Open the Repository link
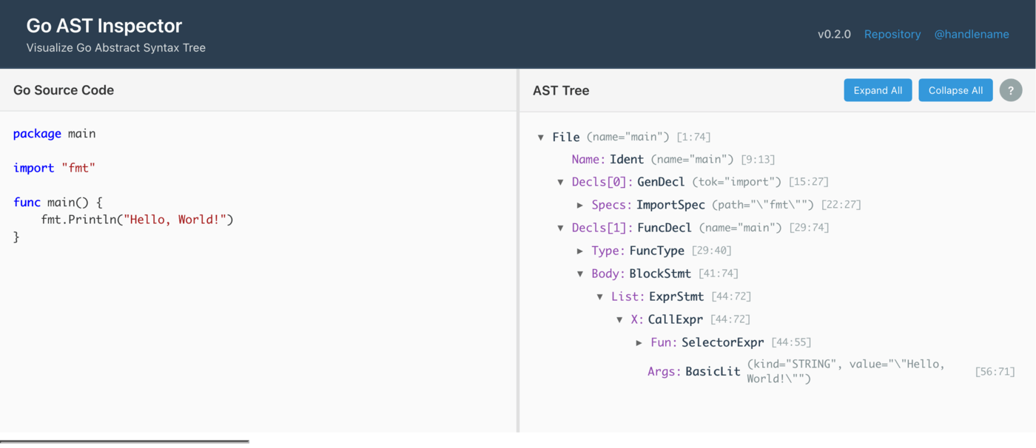Screen dimensions: 1036x448 [x=892, y=34]
